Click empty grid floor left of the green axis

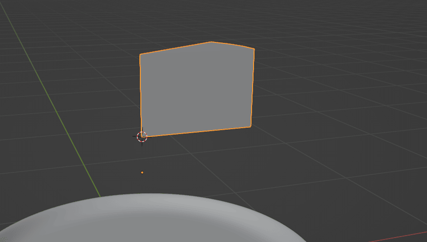[x=25, y=148]
